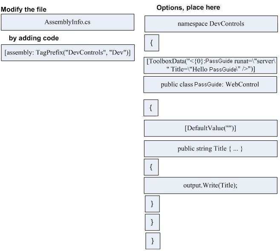Click the word WebControl in class block

(242, 85)
